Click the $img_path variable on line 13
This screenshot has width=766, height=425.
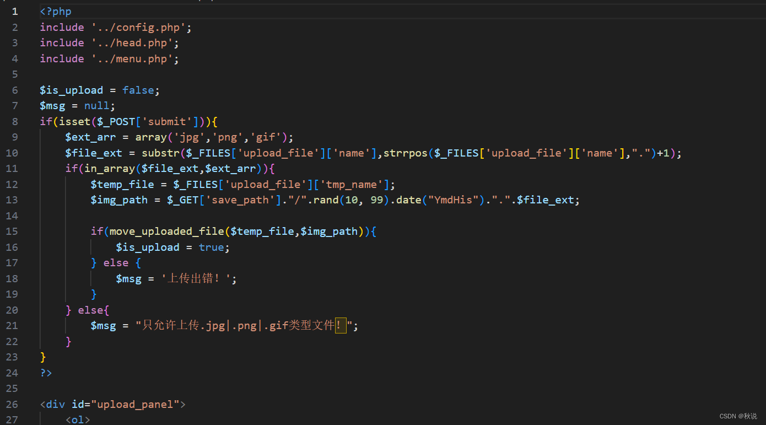[119, 200]
